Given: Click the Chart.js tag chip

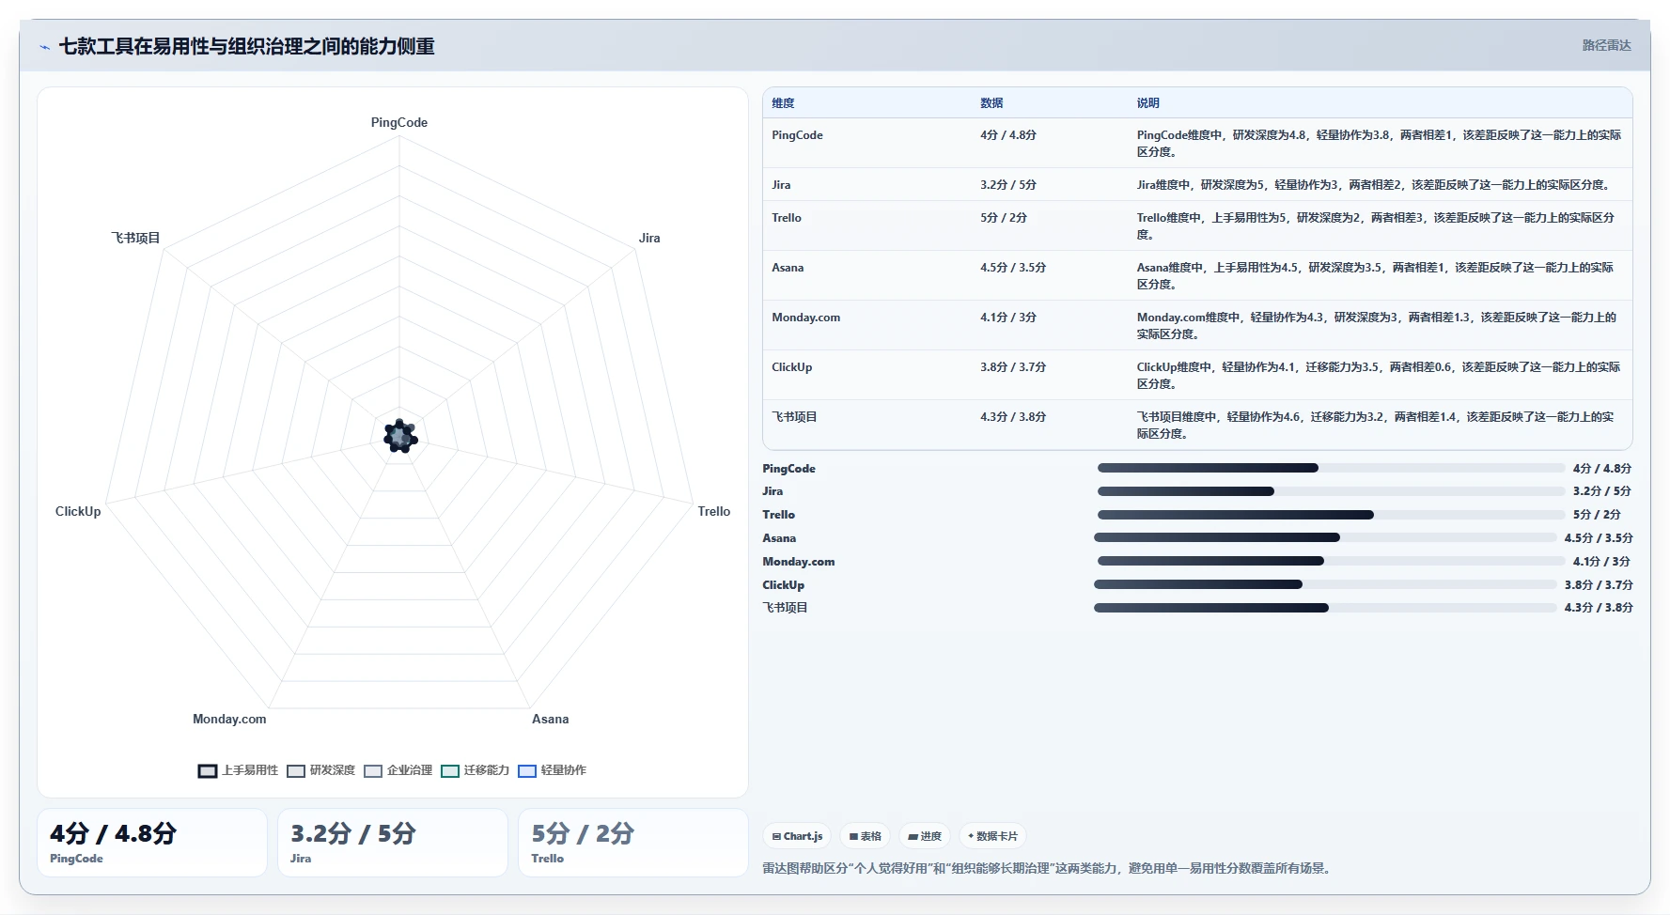Looking at the screenshot, I should pos(797,836).
